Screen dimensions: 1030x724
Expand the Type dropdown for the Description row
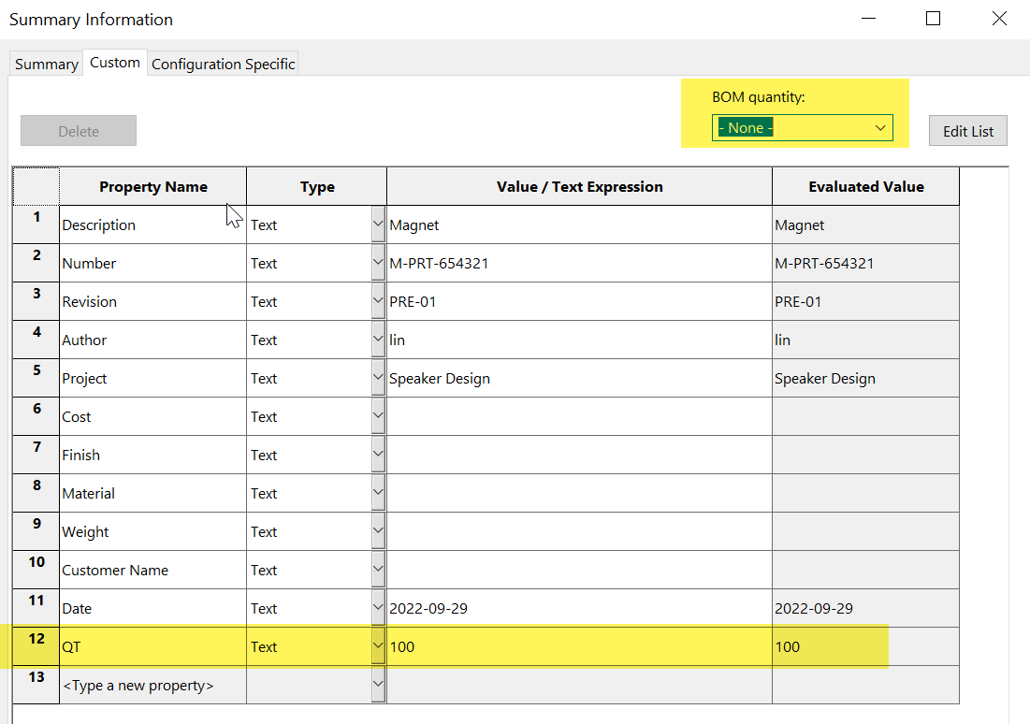(x=378, y=224)
